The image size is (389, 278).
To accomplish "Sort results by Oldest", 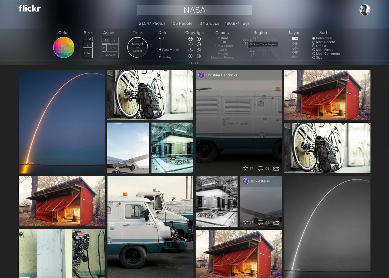I will [319, 46].
